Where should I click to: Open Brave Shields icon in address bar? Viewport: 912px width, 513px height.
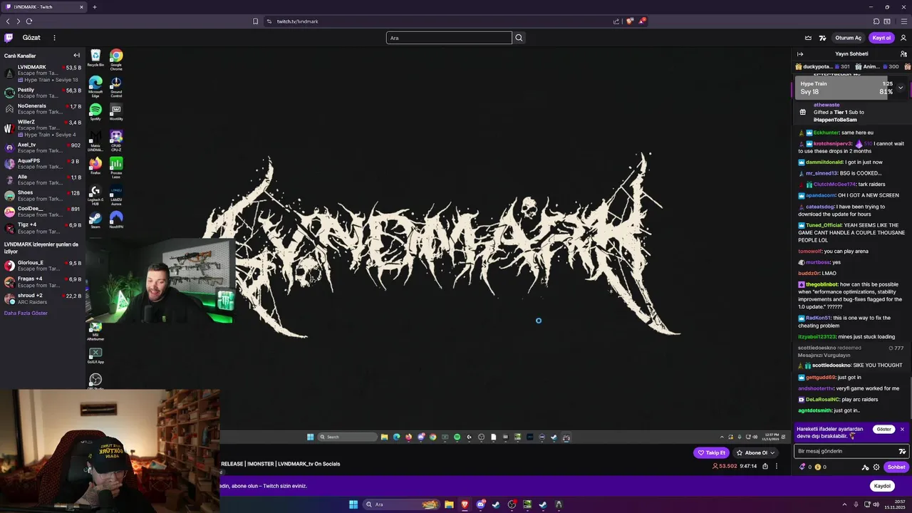click(630, 21)
